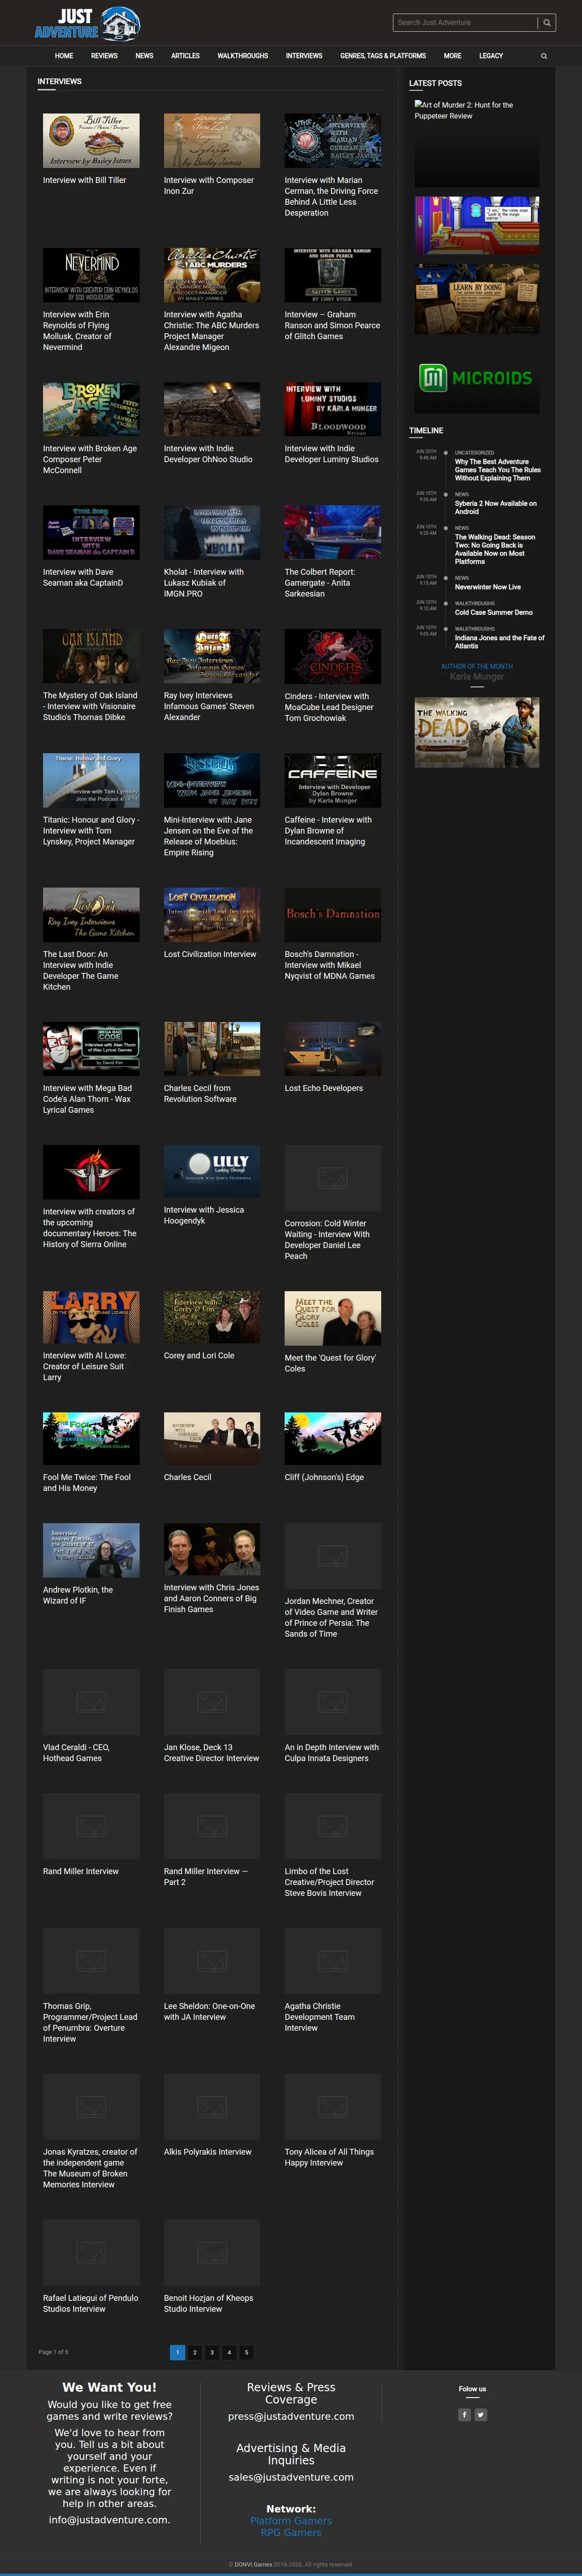Click the Bosch's Damnation thumbnail
Image resolution: width=582 pixels, height=2576 pixels.
click(332, 914)
